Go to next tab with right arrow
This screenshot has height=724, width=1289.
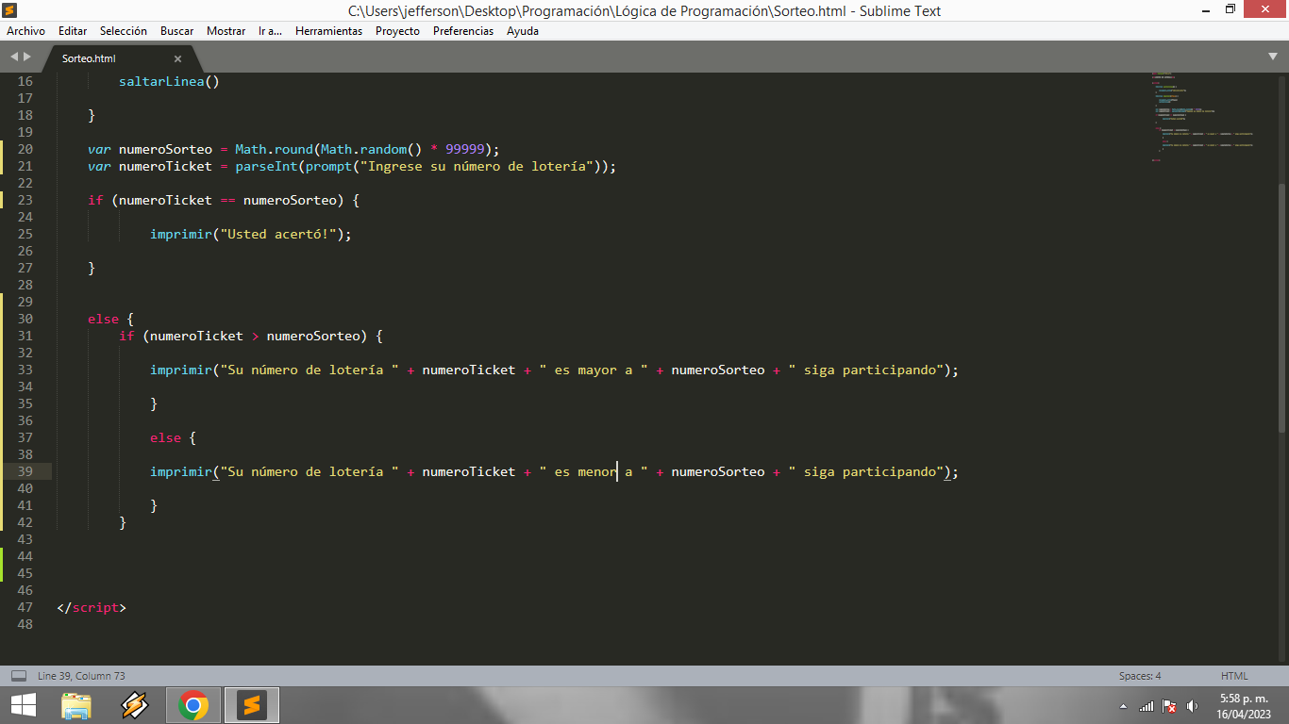pyautogui.click(x=27, y=58)
